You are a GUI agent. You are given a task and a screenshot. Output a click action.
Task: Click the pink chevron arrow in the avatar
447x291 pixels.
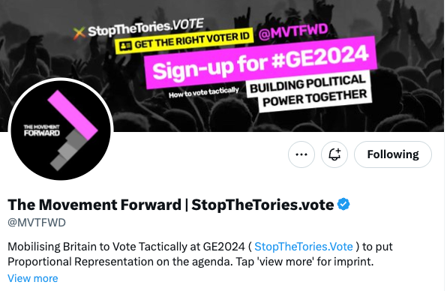(73, 115)
